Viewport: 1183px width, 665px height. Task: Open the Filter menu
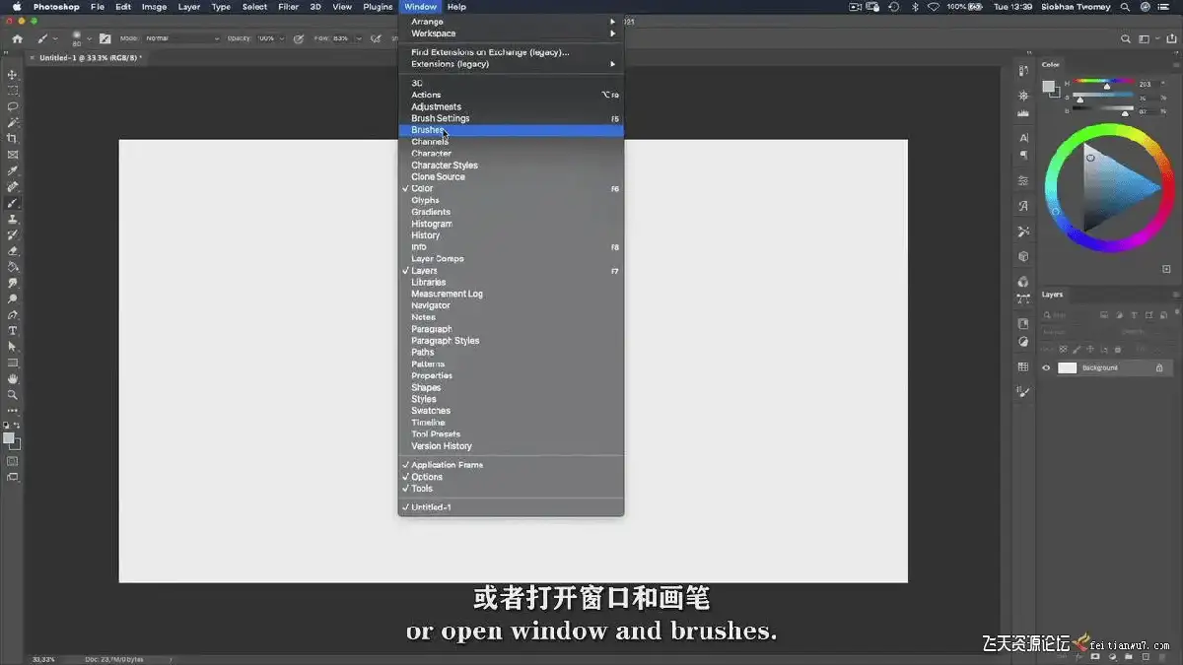coord(288,7)
